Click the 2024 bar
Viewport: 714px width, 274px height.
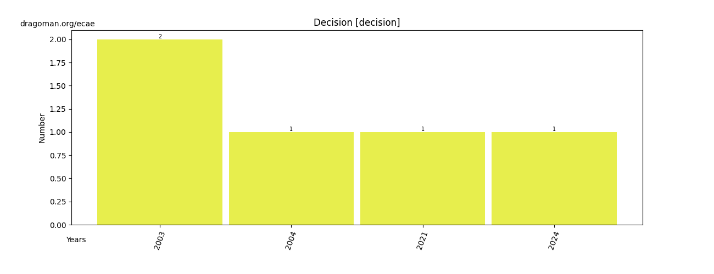554,179
